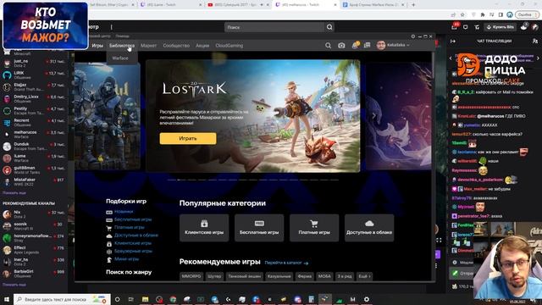The image size is (542, 305).
Task: Select the Танковый экшен genre tag
Action: [245, 276]
